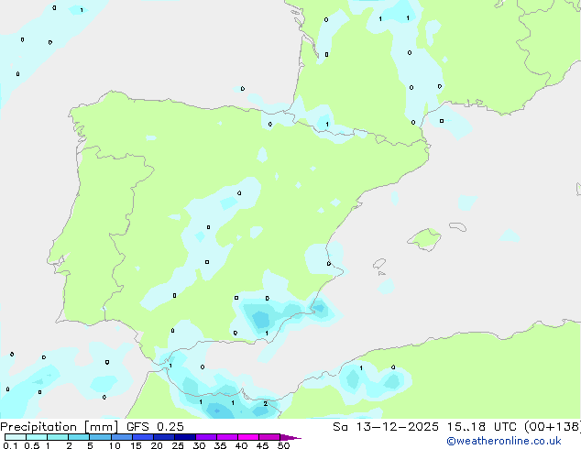Click the 20–25 mm legend color box

pos(164,437)
